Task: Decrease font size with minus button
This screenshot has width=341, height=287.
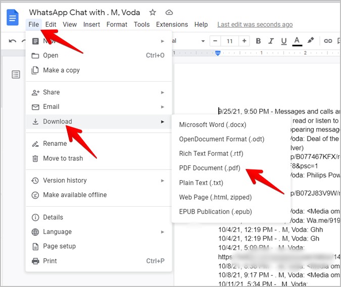Action: pos(215,41)
